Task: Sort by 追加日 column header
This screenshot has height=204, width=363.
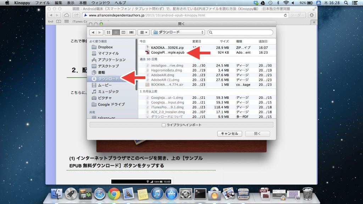Action: 263,41
